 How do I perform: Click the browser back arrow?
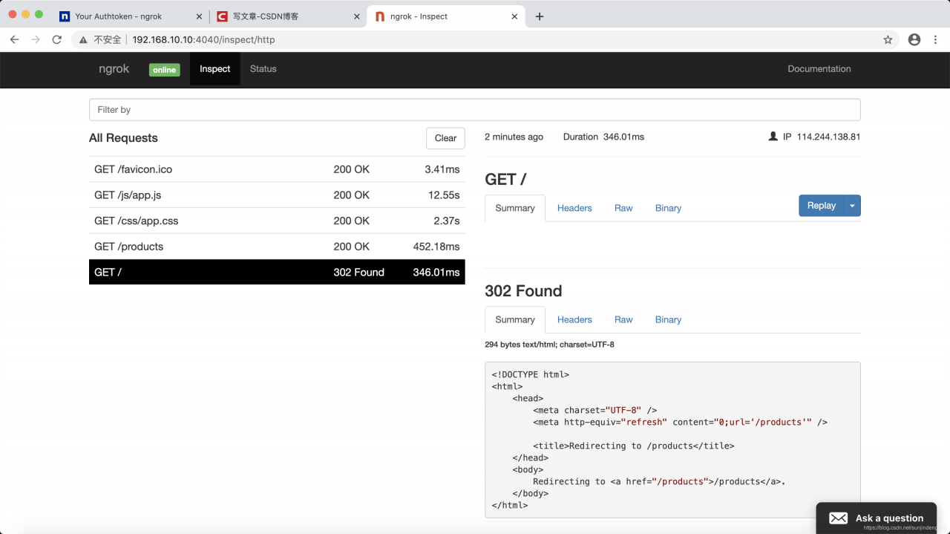coord(14,39)
